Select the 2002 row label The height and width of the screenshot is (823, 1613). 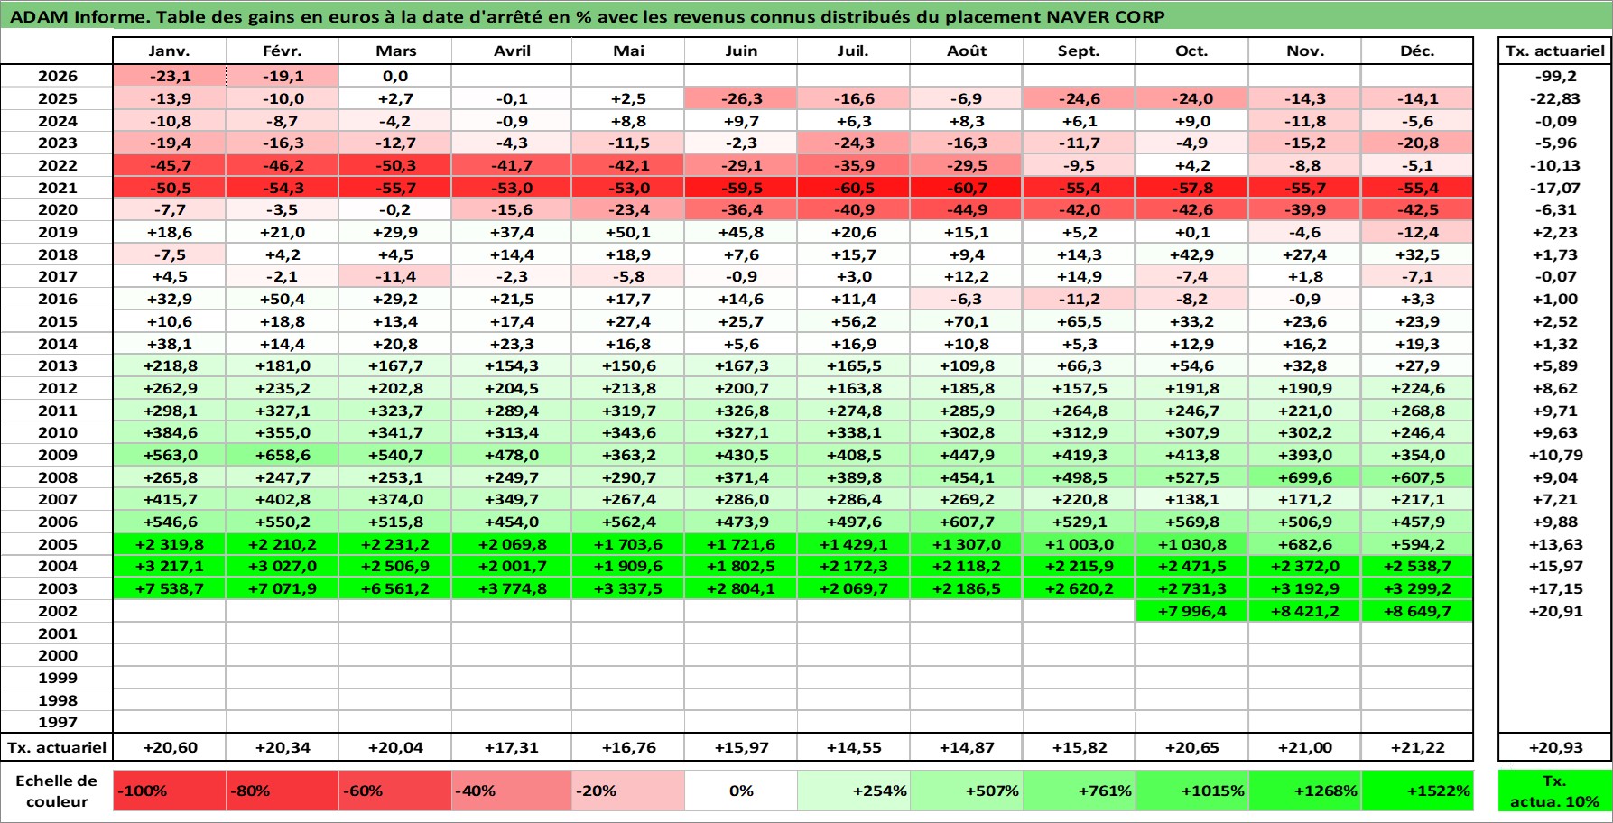pos(57,611)
